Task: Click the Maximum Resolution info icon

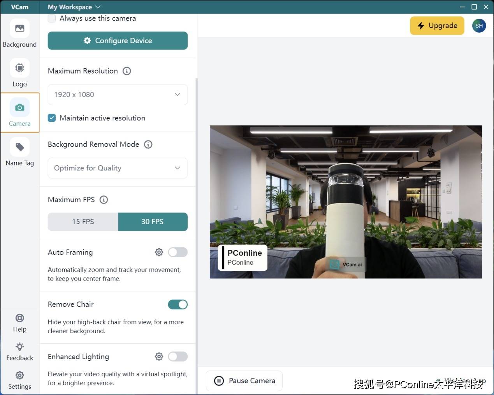Action: coord(127,71)
